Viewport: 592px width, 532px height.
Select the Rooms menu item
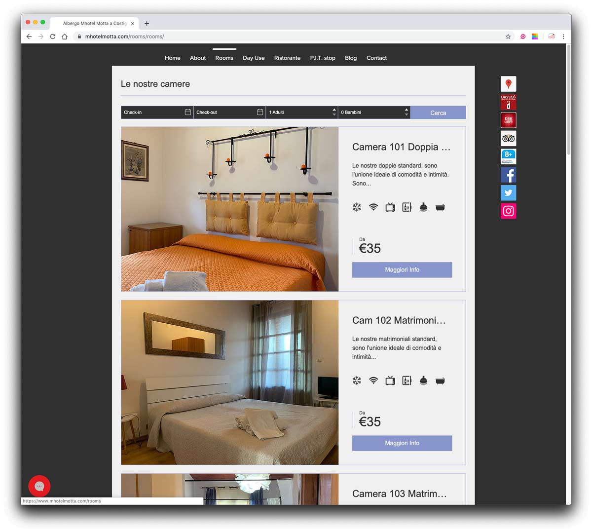(224, 58)
